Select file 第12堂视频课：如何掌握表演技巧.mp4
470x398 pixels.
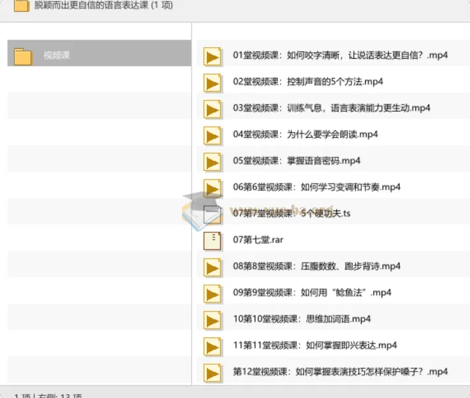point(340,372)
